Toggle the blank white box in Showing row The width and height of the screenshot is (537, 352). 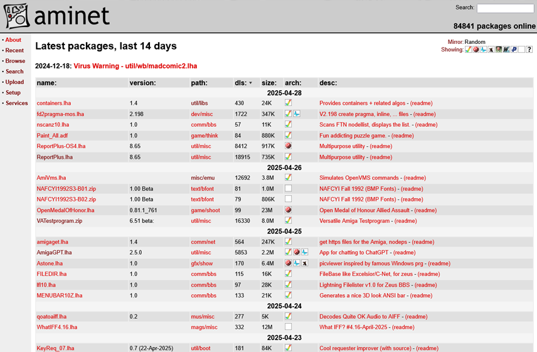point(521,50)
